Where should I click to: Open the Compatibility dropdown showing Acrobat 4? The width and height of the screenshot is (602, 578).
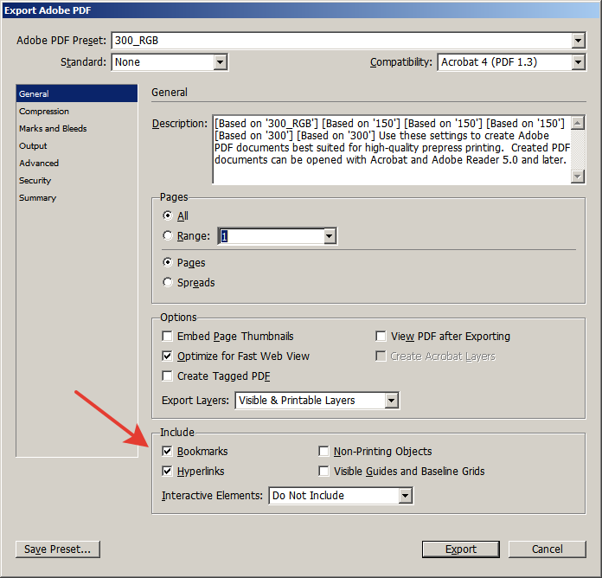pos(511,62)
